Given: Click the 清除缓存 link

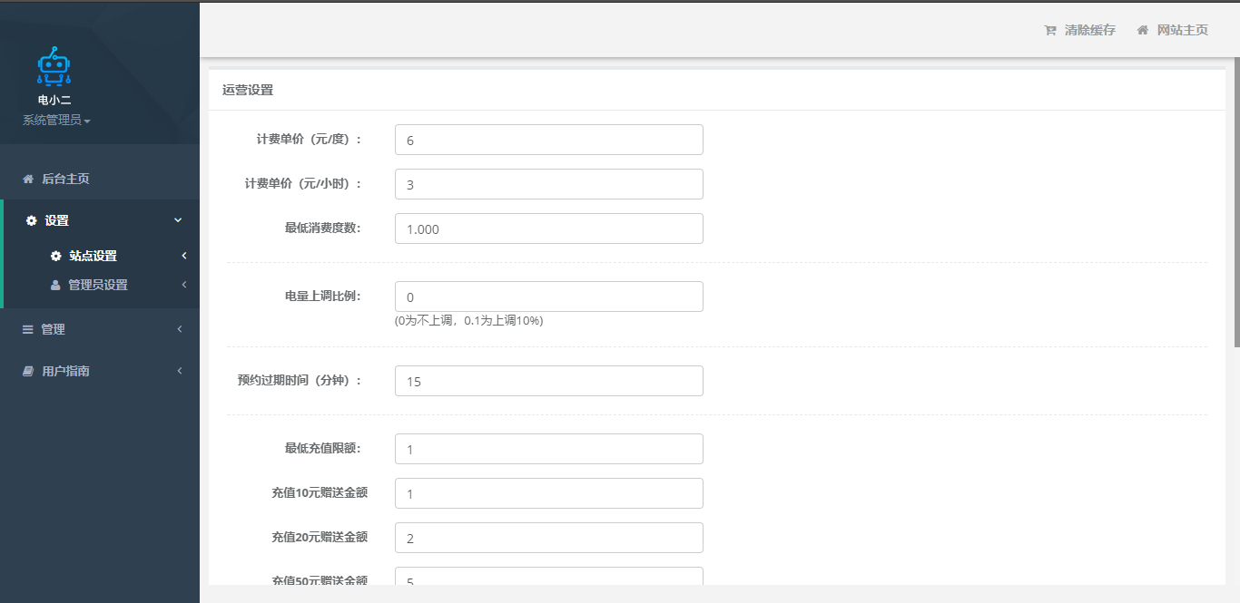Looking at the screenshot, I should point(1089,30).
